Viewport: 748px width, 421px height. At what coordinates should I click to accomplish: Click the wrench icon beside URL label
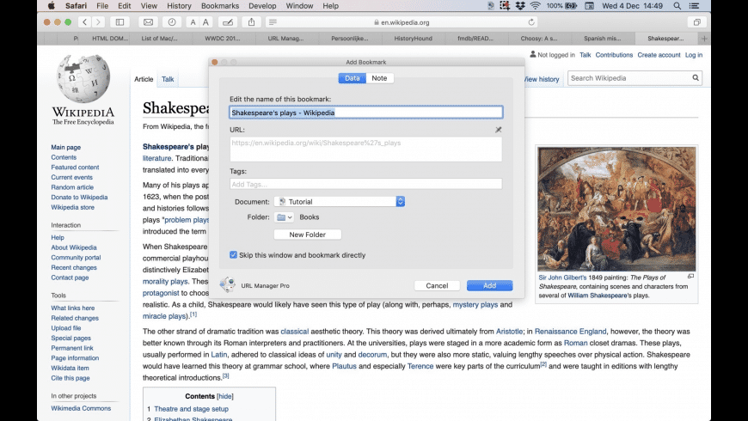[x=498, y=130]
